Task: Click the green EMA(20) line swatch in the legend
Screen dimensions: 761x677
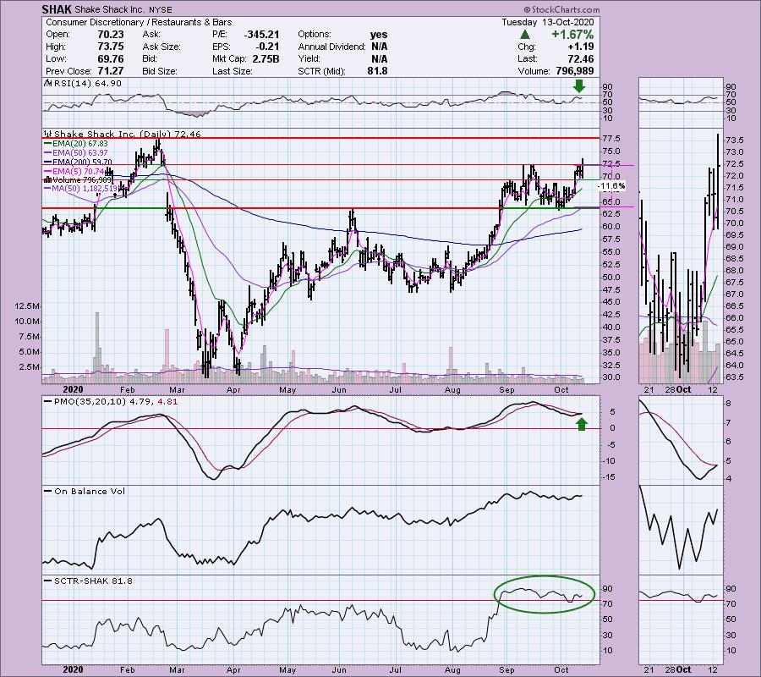Action: [47, 144]
